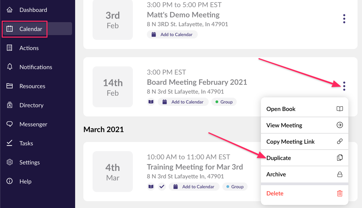Click the Resources folder icon
362x208 pixels.
[10, 86]
